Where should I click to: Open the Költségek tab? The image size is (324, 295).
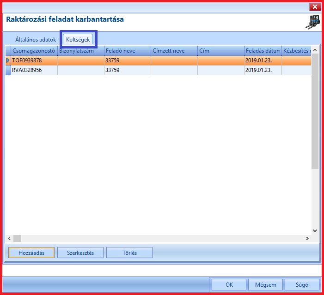78,39
